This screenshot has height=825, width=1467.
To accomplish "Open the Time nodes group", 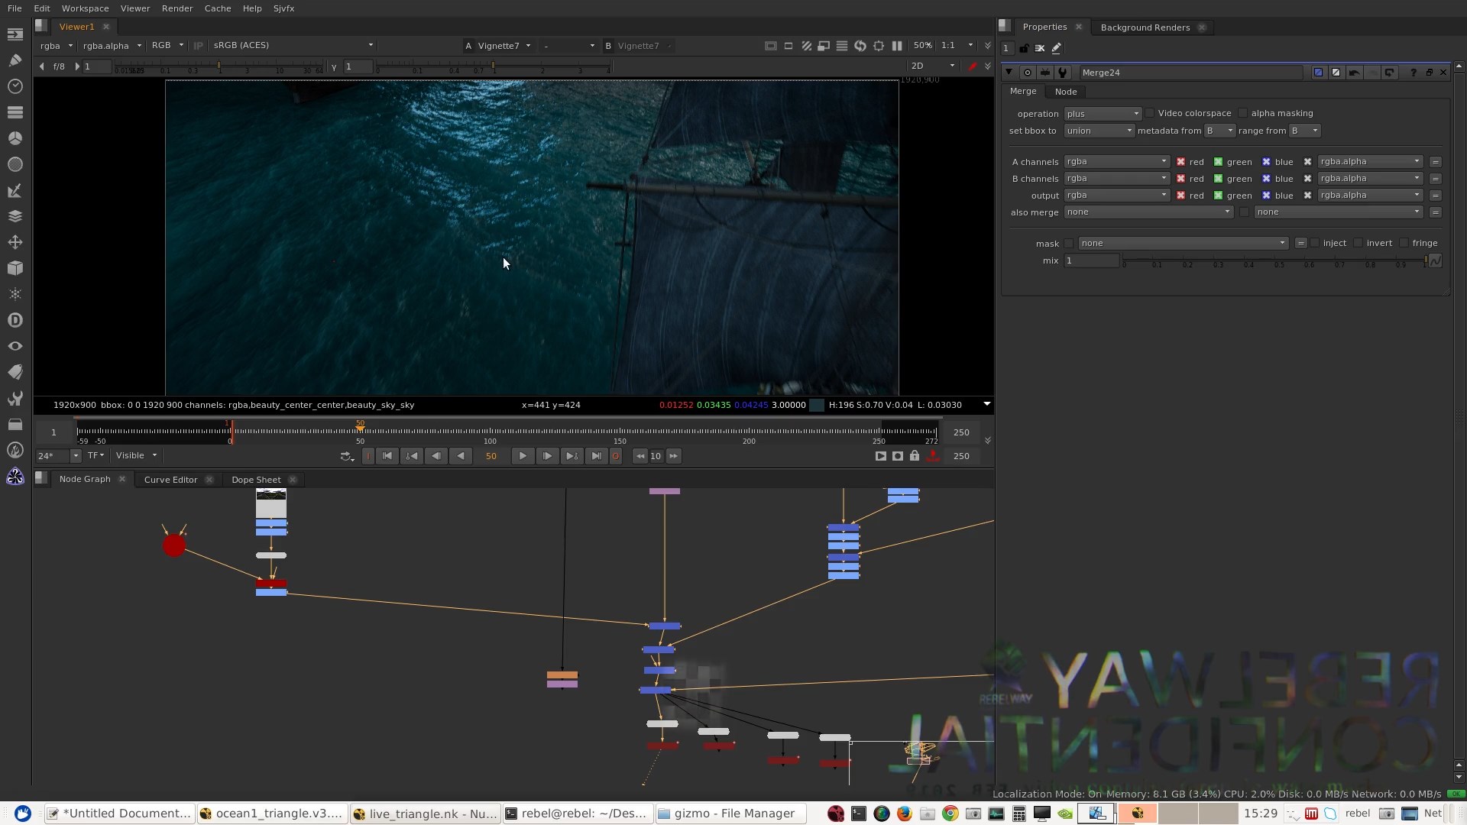I will pos(15,86).
